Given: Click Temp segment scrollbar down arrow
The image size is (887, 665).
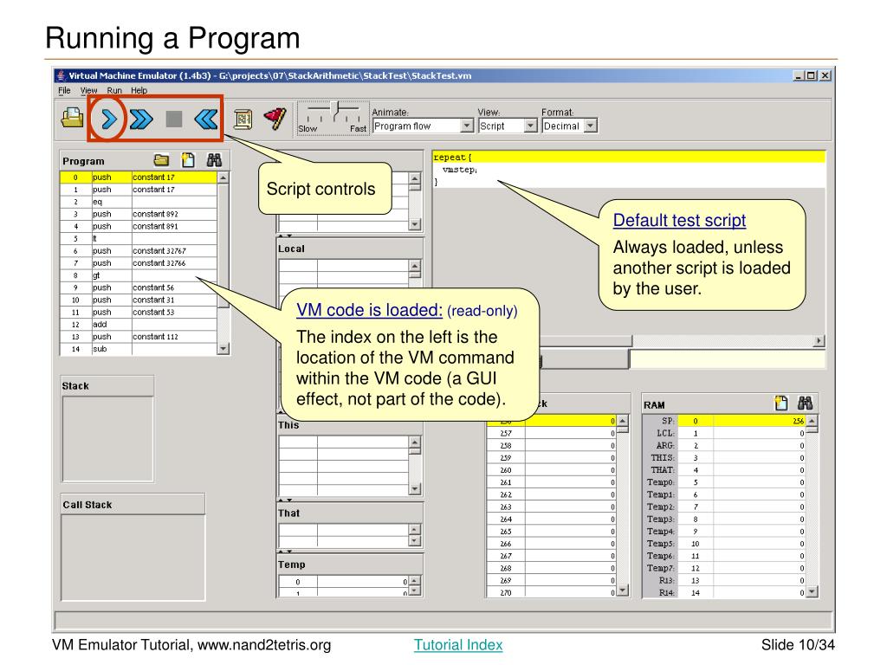Looking at the screenshot, I should pyautogui.click(x=415, y=591).
